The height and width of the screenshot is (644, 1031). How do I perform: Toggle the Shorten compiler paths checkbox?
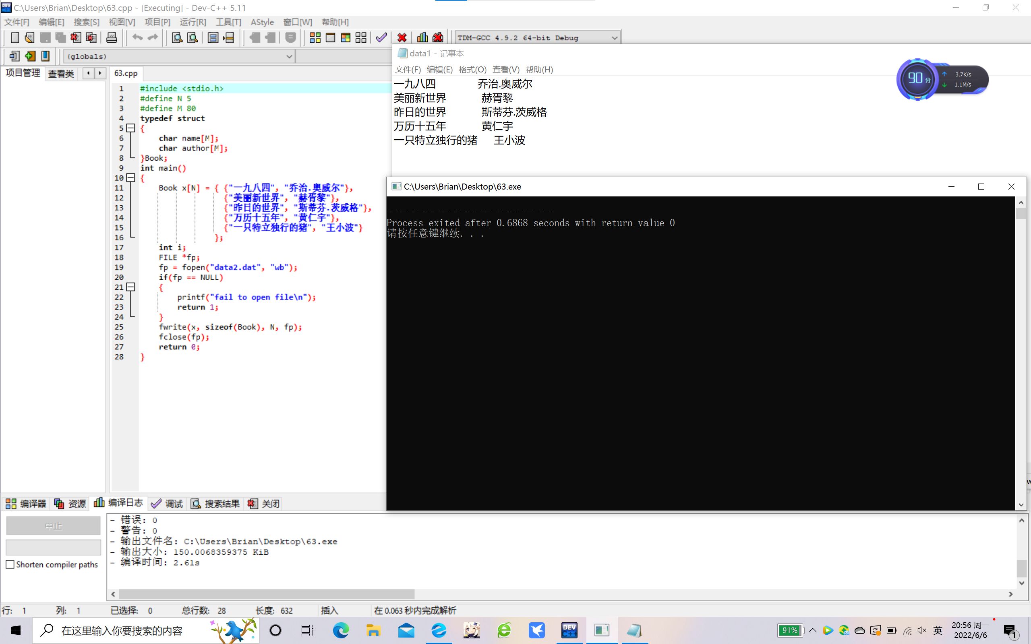10,564
